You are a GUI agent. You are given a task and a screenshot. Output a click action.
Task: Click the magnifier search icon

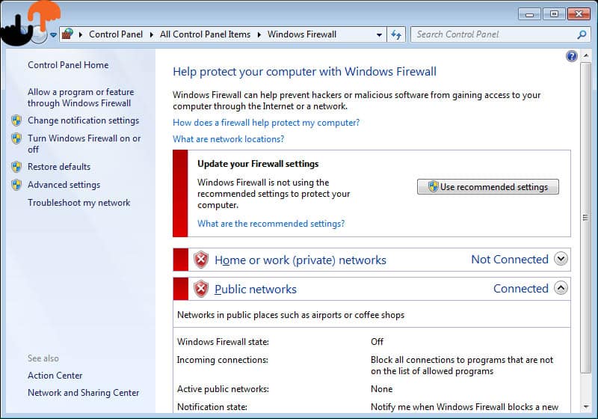[582, 34]
